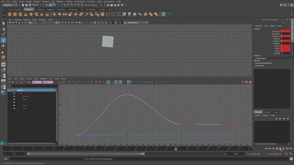The image size is (294, 165).
Task: Click the polyCube1 input node
Action: 260,66
